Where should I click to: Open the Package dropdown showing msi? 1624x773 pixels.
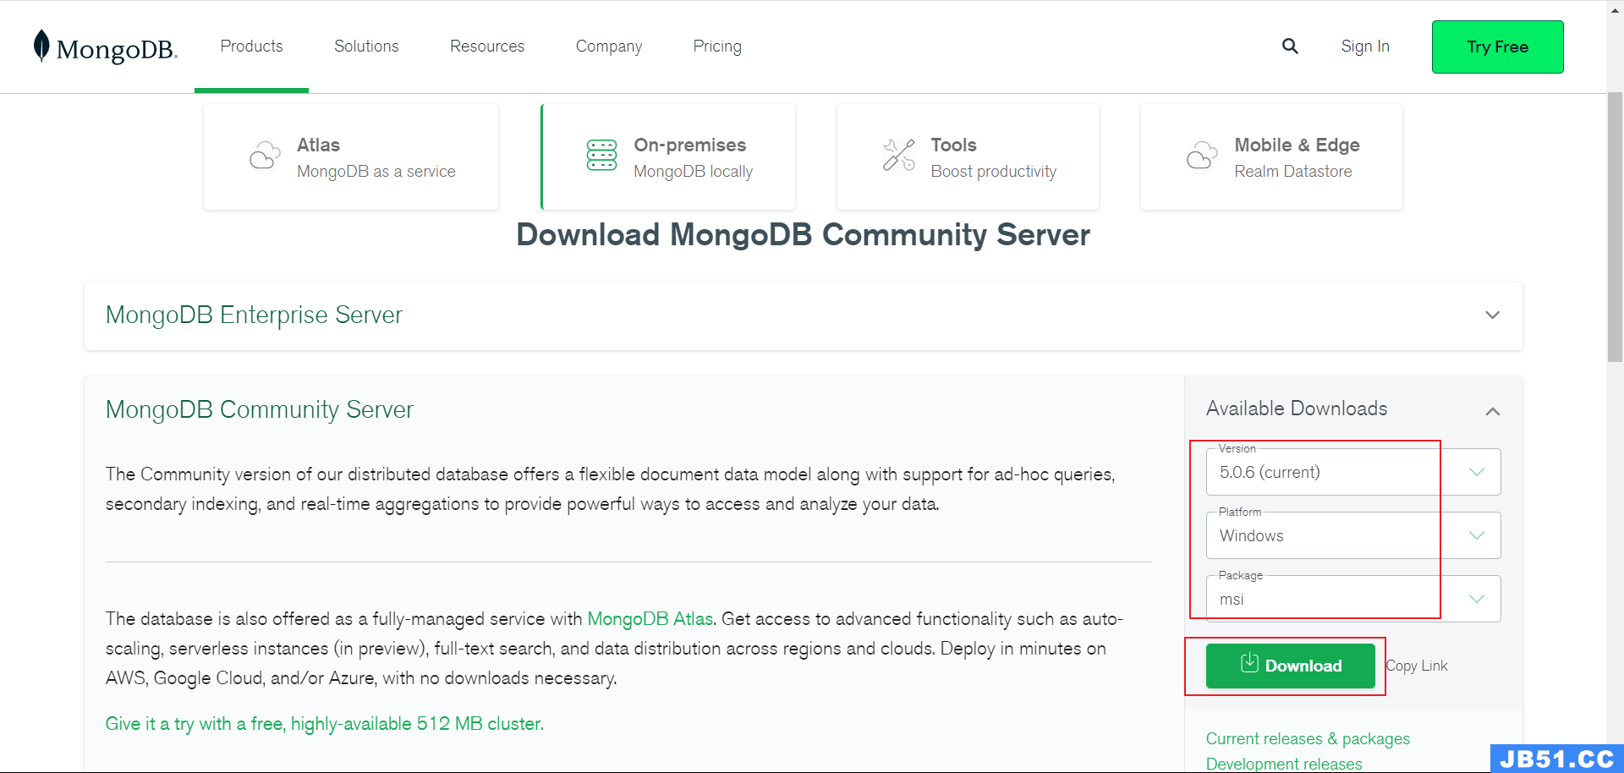1353,599
